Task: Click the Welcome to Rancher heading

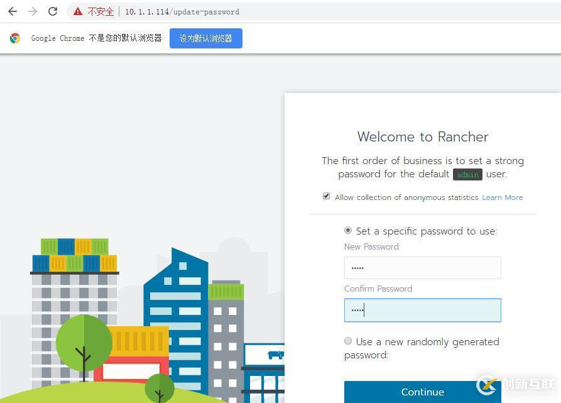Action: (423, 136)
